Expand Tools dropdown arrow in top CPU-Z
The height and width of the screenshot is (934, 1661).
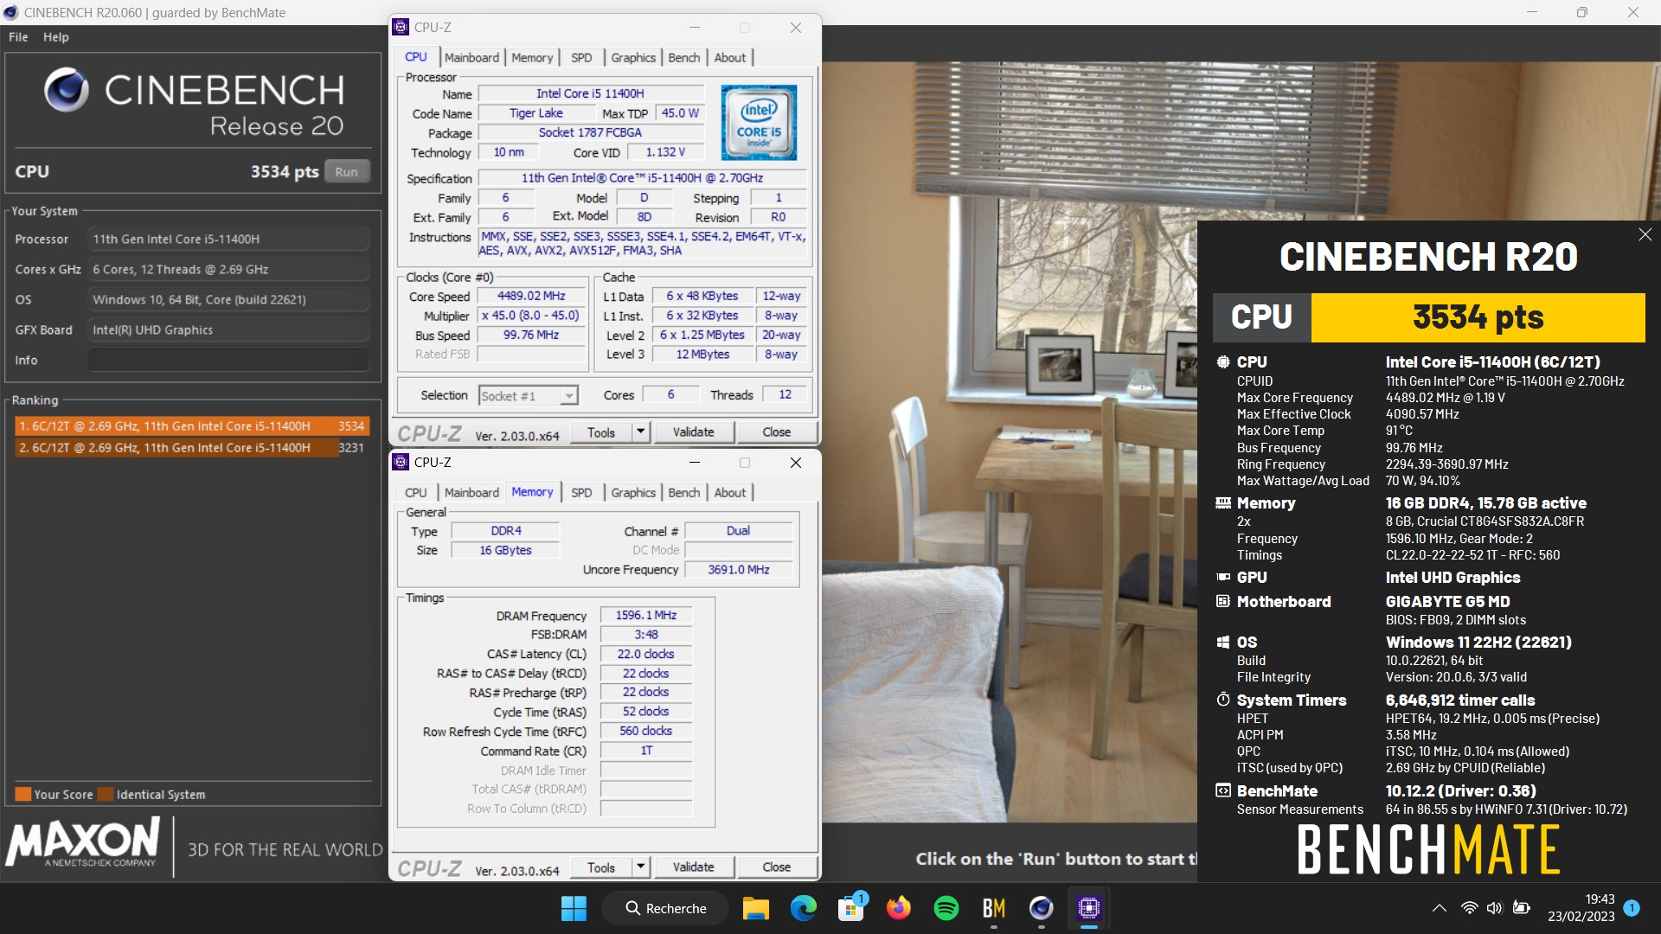pyautogui.click(x=641, y=432)
